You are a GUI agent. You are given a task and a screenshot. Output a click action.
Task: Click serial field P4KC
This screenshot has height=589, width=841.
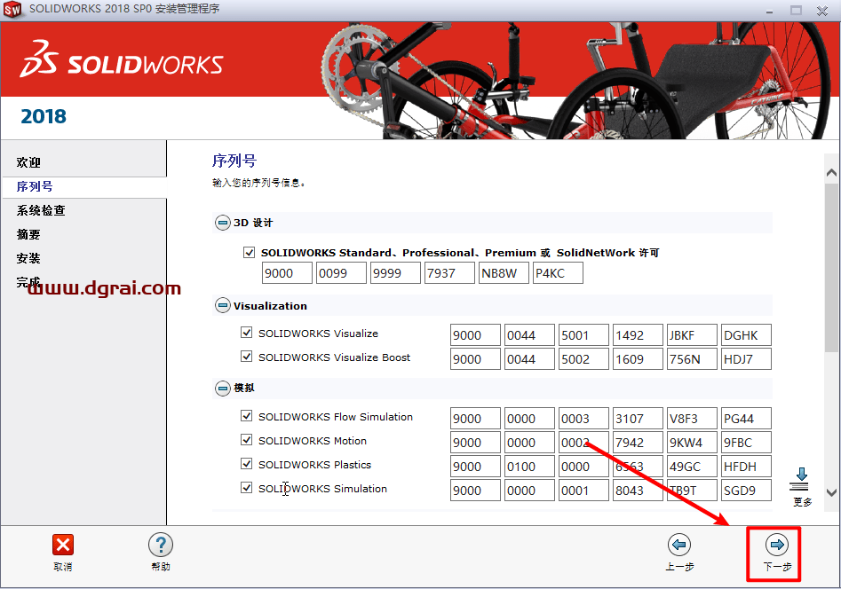tap(558, 273)
